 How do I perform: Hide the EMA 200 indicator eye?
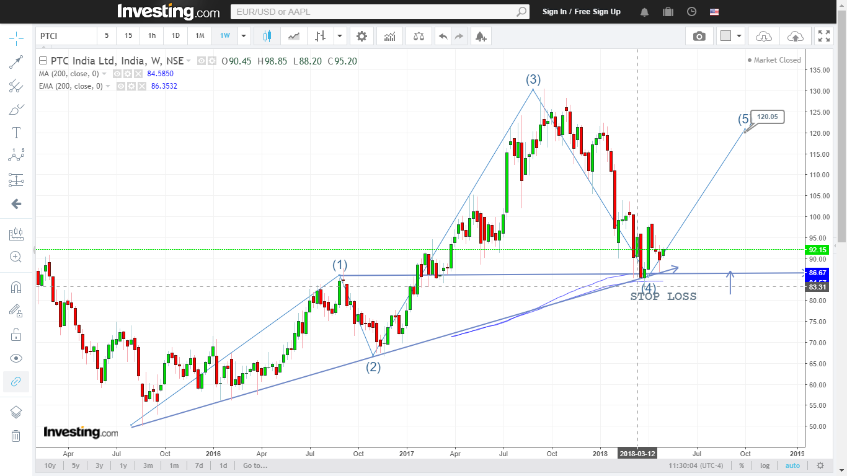(121, 86)
